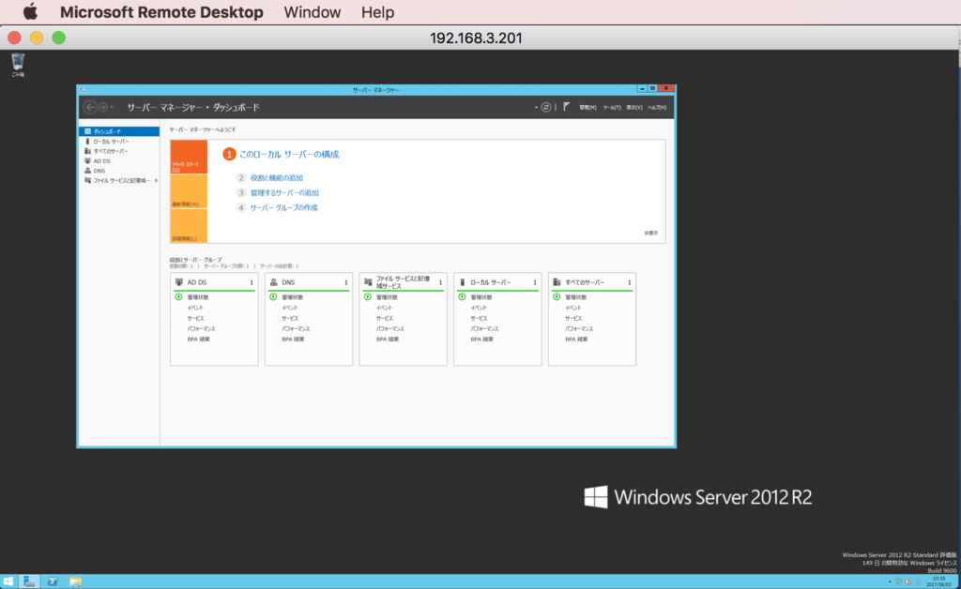Open パフォーマンス in the すべてのサーバー tile
Viewport: 961px width, 589px height.
tap(578, 329)
